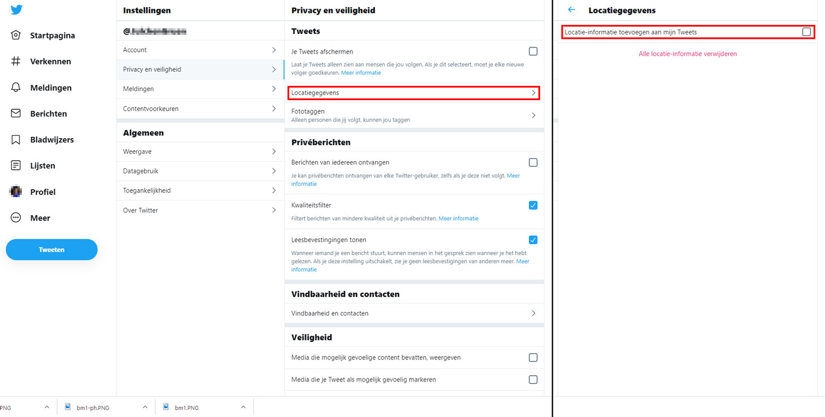Open Lijsten list icon
The height and width of the screenshot is (417, 825).
(x=16, y=166)
